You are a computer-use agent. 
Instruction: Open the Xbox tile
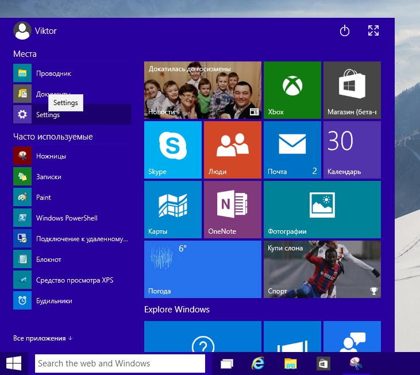292,90
